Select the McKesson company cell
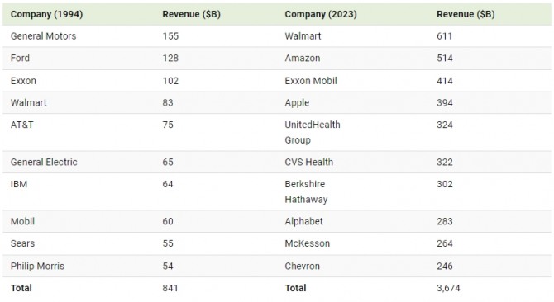 (x=308, y=243)
